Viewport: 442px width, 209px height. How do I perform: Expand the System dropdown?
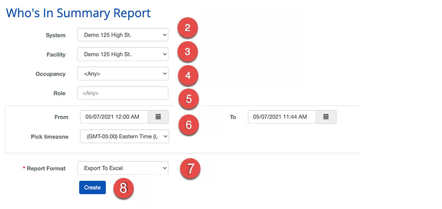(x=123, y=35)
